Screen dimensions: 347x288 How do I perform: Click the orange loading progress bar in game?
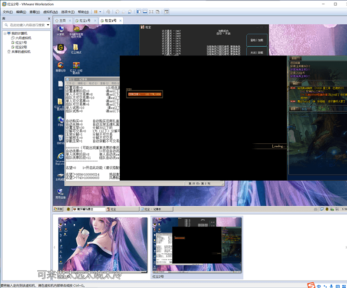click(x=144, y=94)
